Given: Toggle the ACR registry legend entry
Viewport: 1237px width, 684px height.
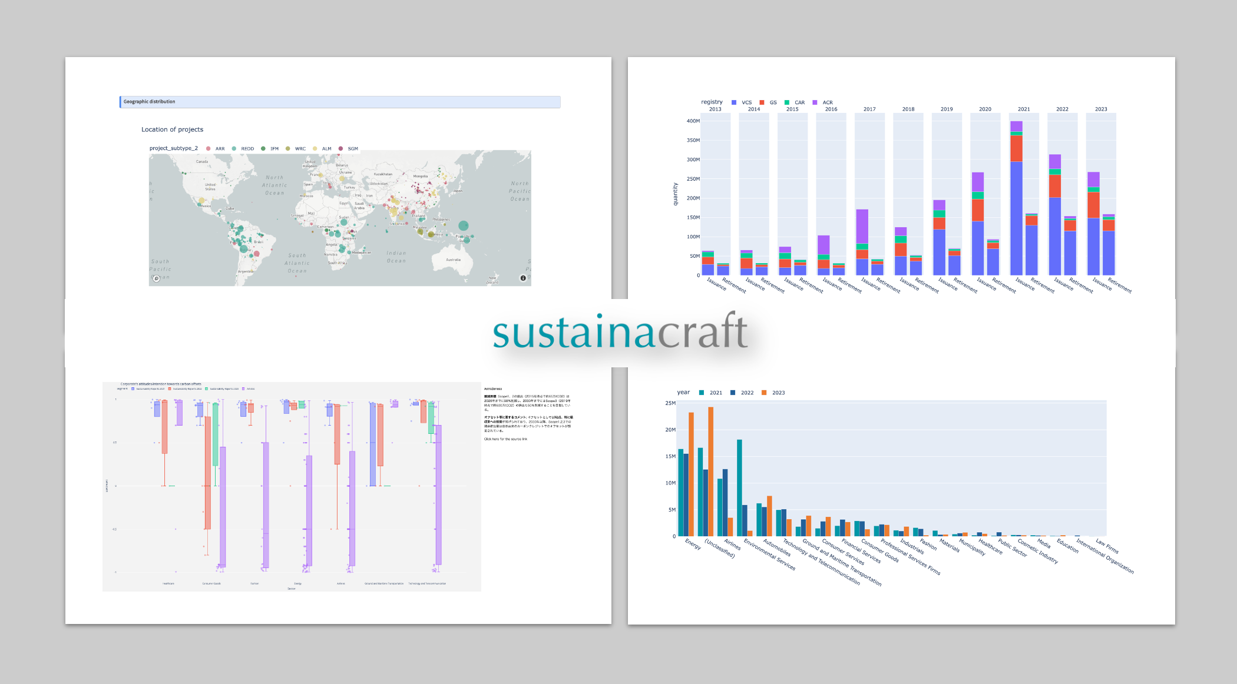Looking at the screenshot, I should tap(815, 102).
